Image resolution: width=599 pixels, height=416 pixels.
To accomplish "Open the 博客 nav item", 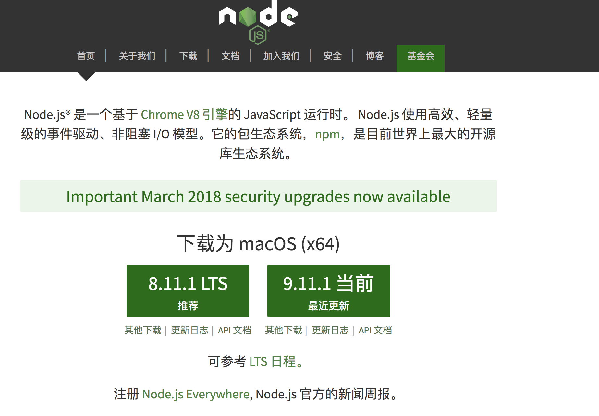I will (x=374, y=56).
